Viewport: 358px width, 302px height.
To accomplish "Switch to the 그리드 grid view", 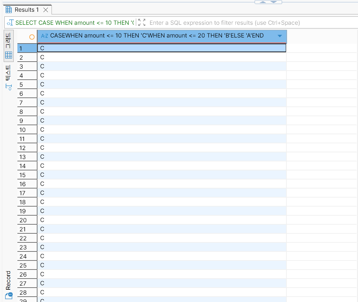I will click(x=8, y=46).
